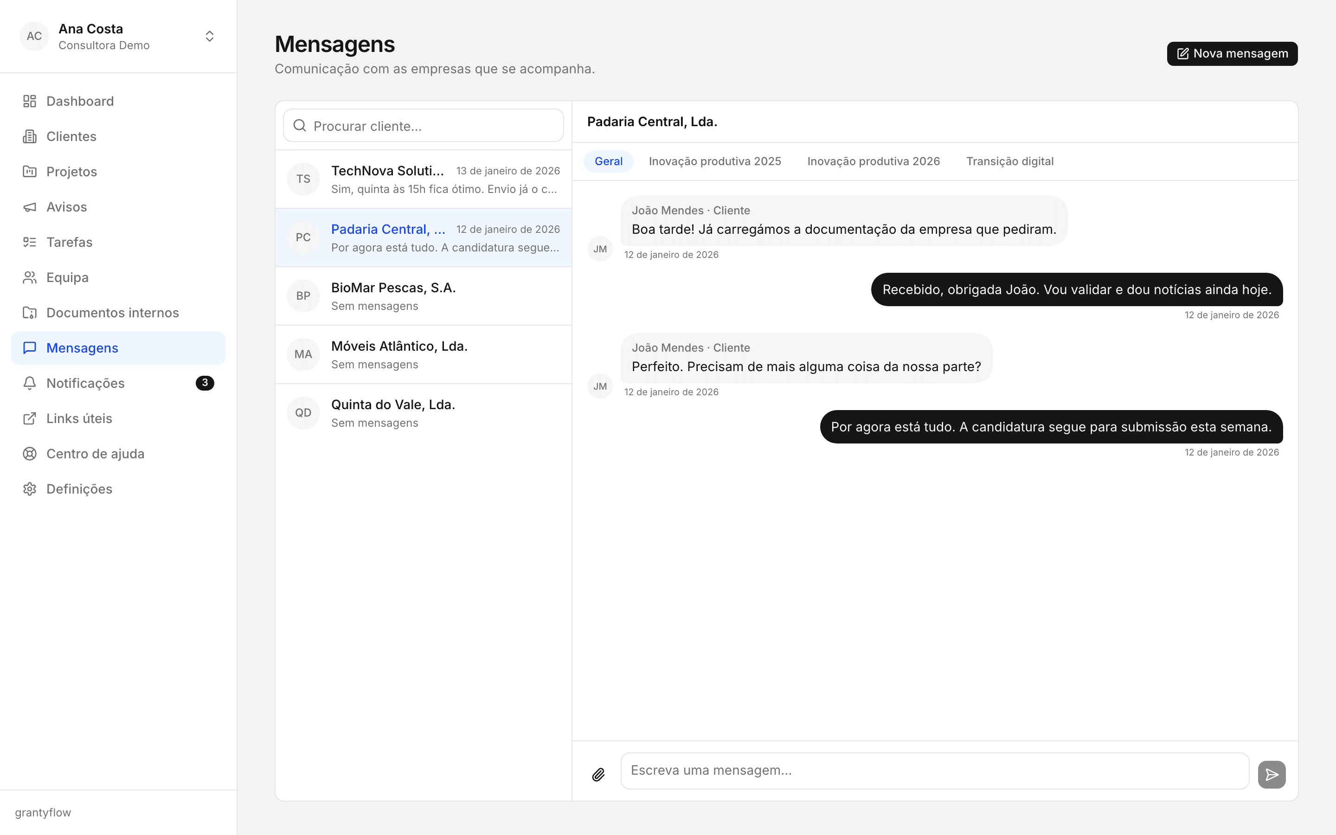The height and width of the screenshot is (835, 1336).
Task: Click the Padaria Central, Lda. chat header
Action: click(x=652, y=122)
